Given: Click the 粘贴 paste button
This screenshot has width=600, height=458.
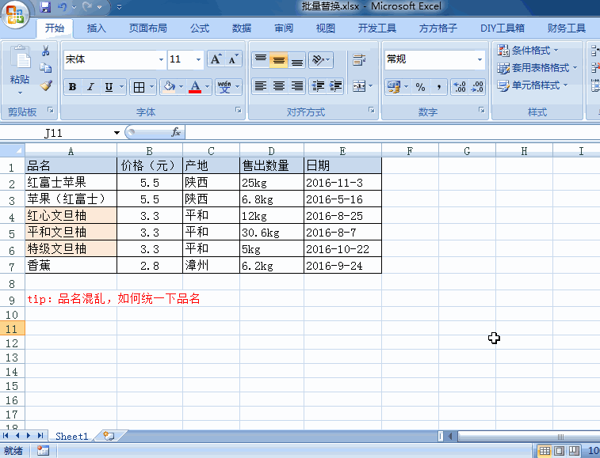Looking at the screenshot, I should point(20,79).
